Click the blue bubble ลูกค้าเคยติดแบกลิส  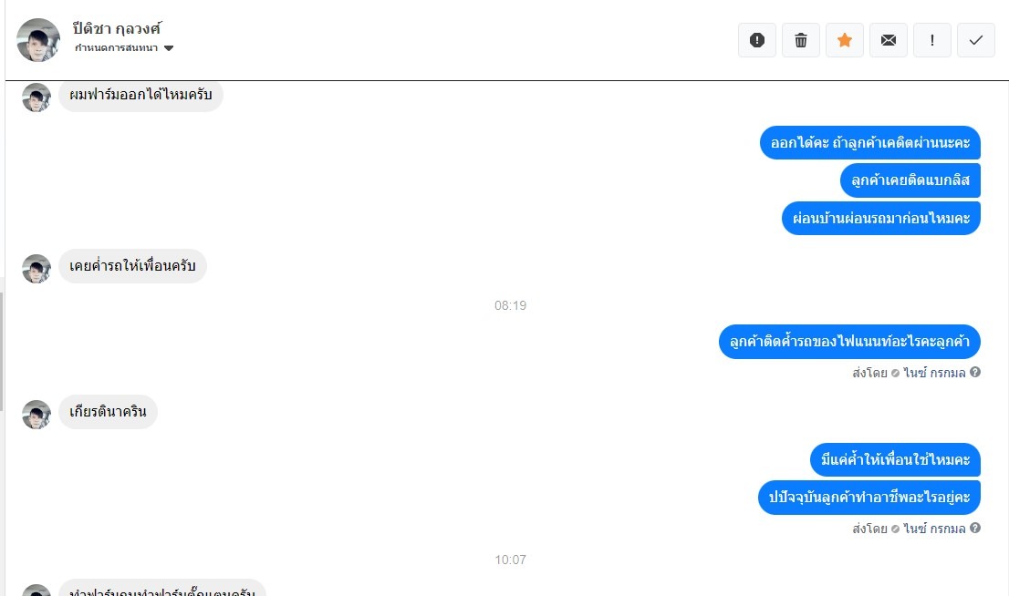[x=910, y=180]
